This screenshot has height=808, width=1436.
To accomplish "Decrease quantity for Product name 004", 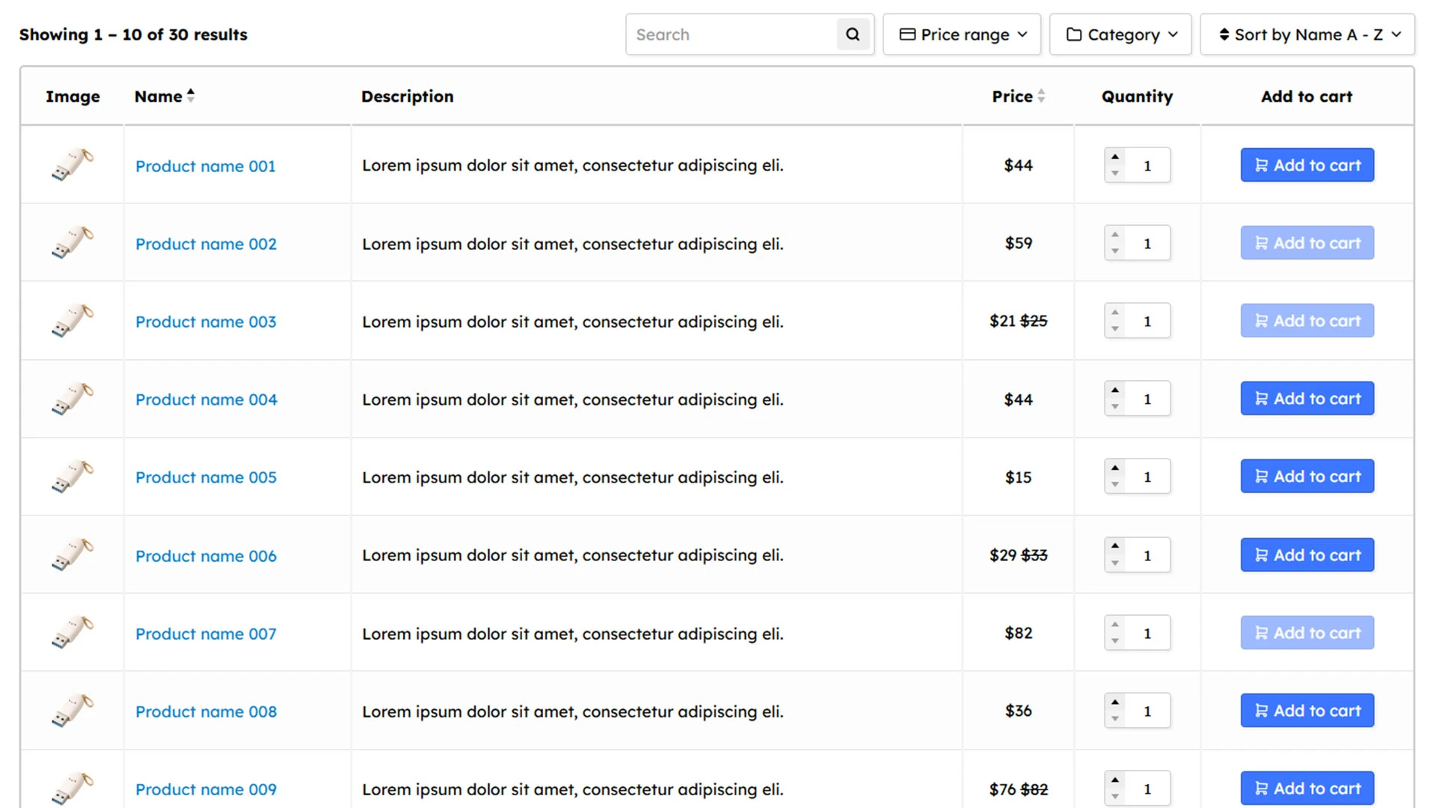I will pyautogui.click(x=1115, y=407).
